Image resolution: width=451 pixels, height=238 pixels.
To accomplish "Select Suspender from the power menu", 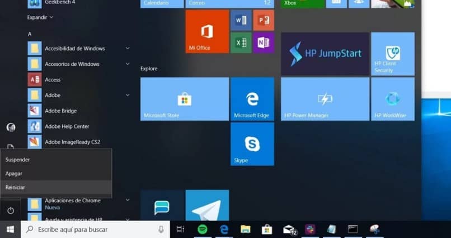I will click(56, 160).
